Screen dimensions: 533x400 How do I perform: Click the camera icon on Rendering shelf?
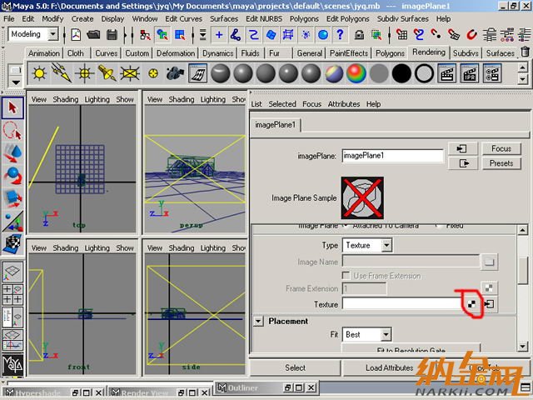tap(175, 73)
